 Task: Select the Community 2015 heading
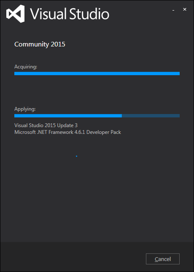40,44
